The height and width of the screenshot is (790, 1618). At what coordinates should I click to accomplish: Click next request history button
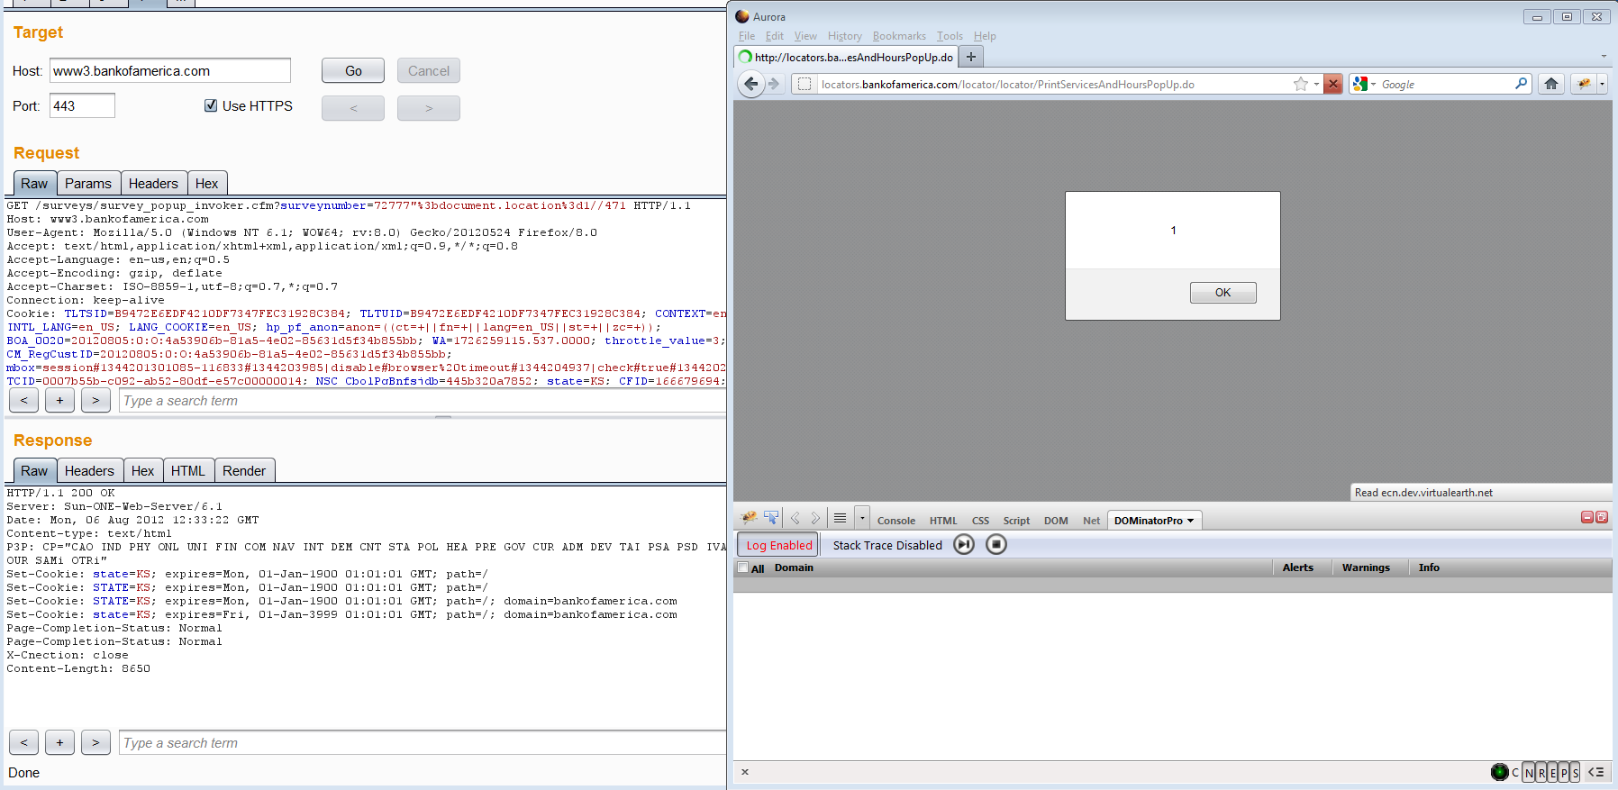(x=429, y=108)
